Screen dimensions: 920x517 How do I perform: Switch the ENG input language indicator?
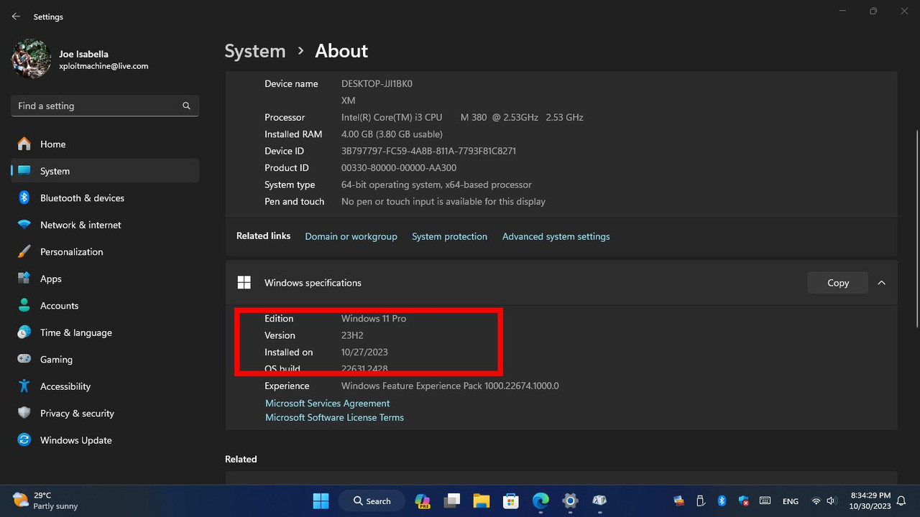pos(791,501)
